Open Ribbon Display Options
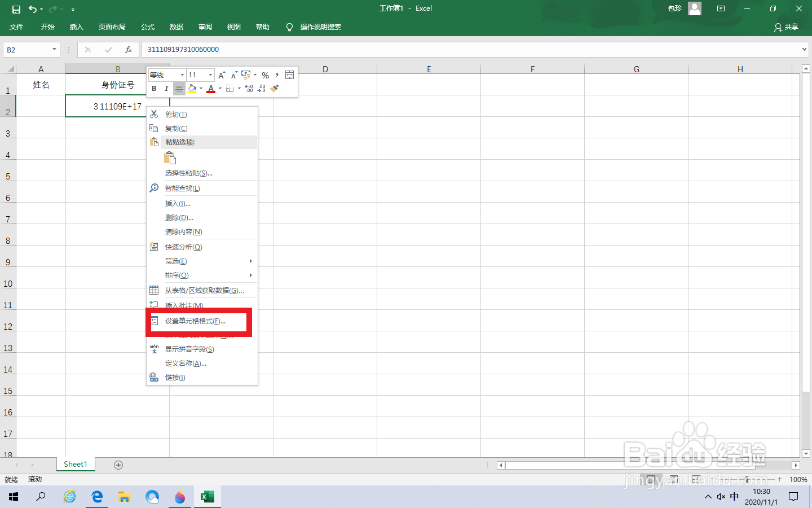The image size is (812, 508). pyautogui.click(x=721, y=8)
